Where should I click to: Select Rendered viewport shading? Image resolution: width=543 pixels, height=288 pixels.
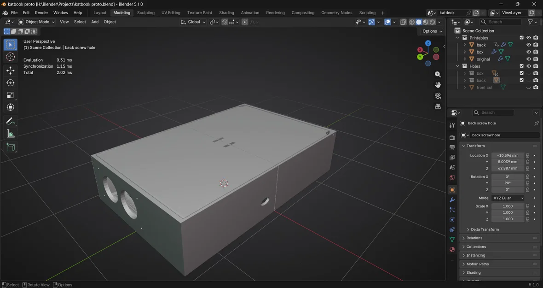433,22
